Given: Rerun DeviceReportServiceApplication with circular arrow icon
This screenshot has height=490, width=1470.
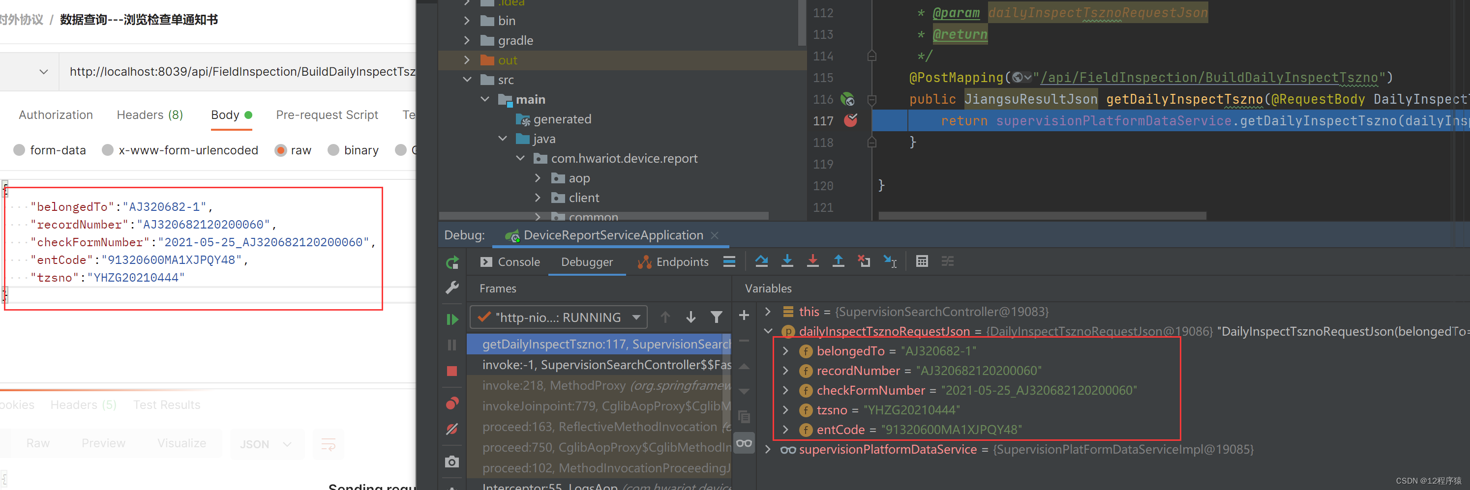Looking at the screenshot, I should 452,262.
